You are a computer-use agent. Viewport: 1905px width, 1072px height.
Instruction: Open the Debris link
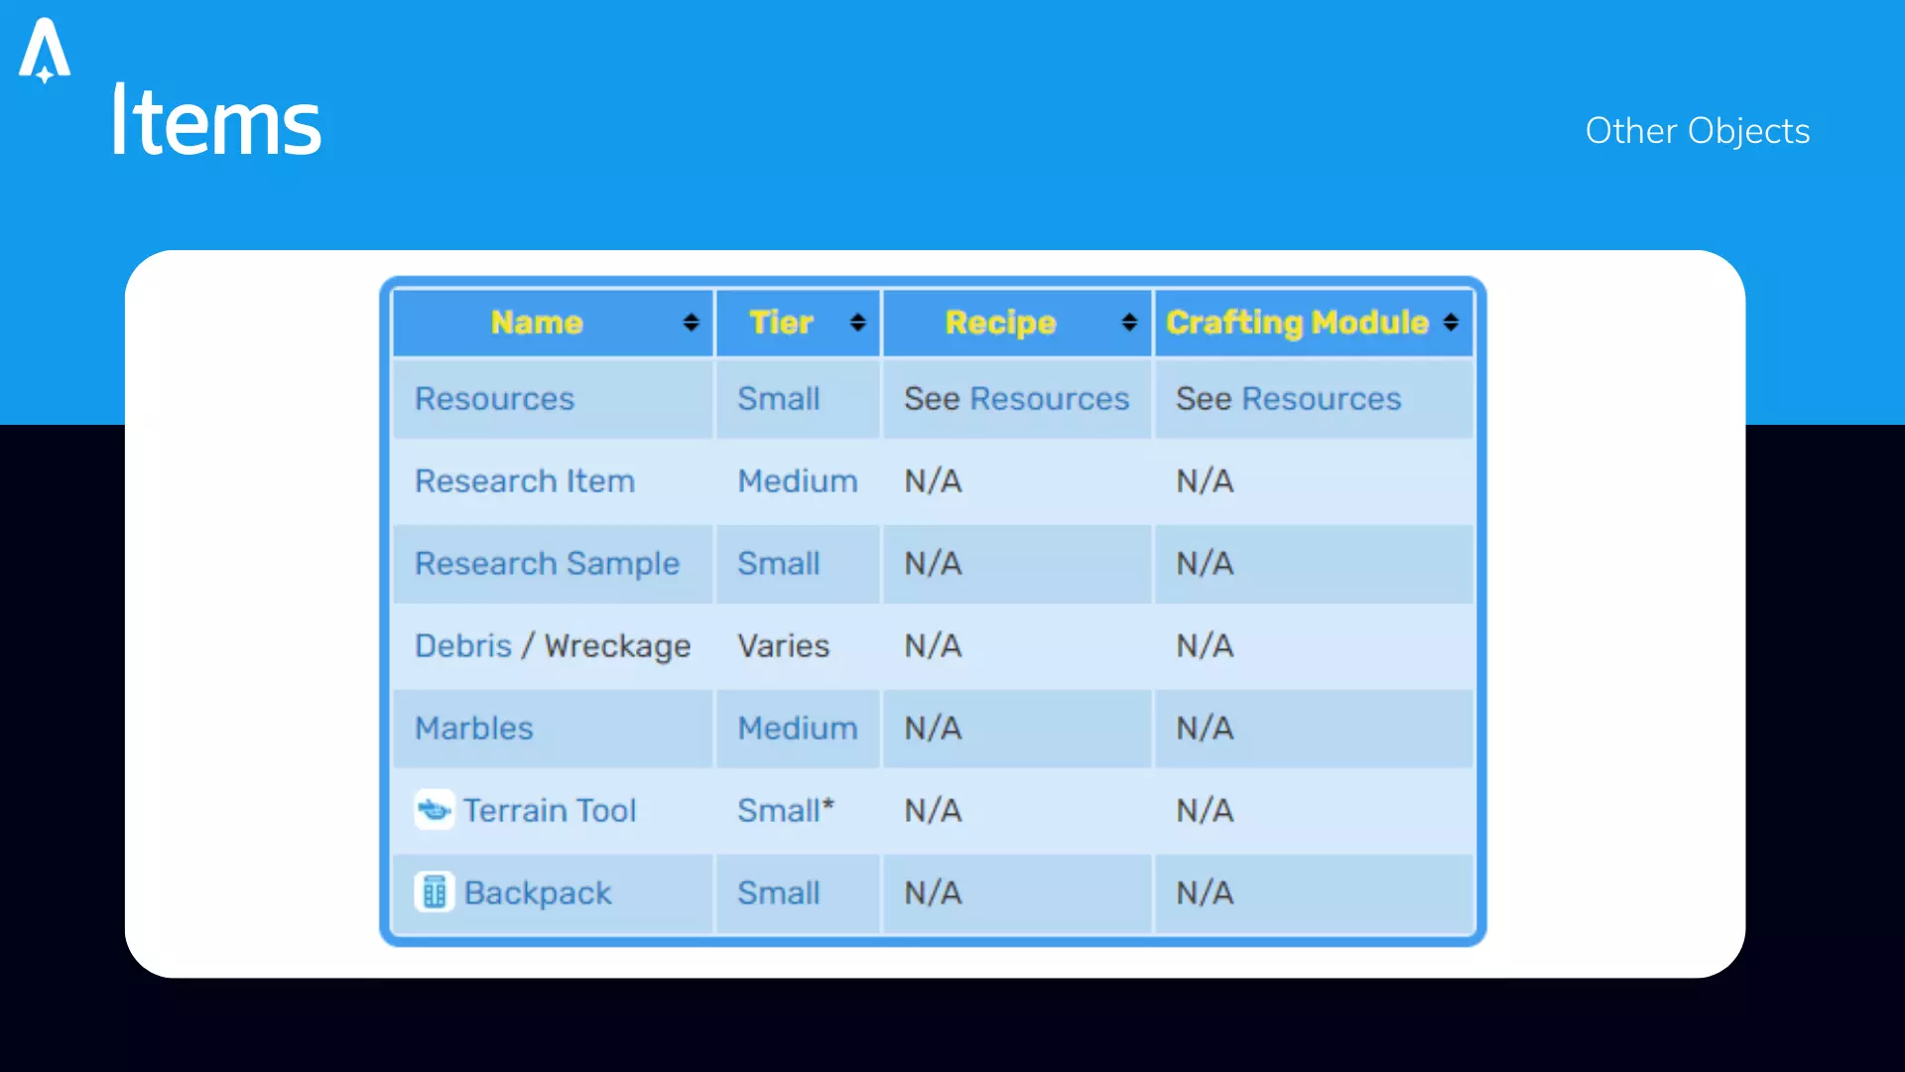[462, 646]
